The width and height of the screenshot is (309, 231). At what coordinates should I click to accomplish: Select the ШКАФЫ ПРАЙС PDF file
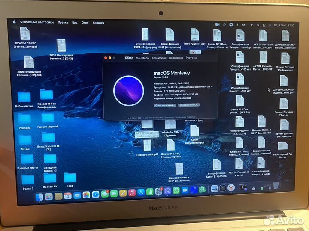(25, 38)
